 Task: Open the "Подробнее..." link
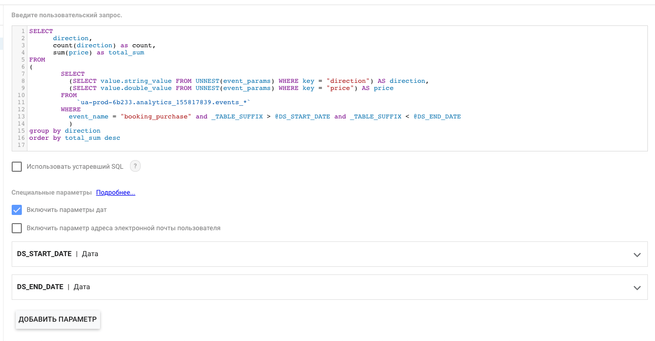(x=115, y=192)
